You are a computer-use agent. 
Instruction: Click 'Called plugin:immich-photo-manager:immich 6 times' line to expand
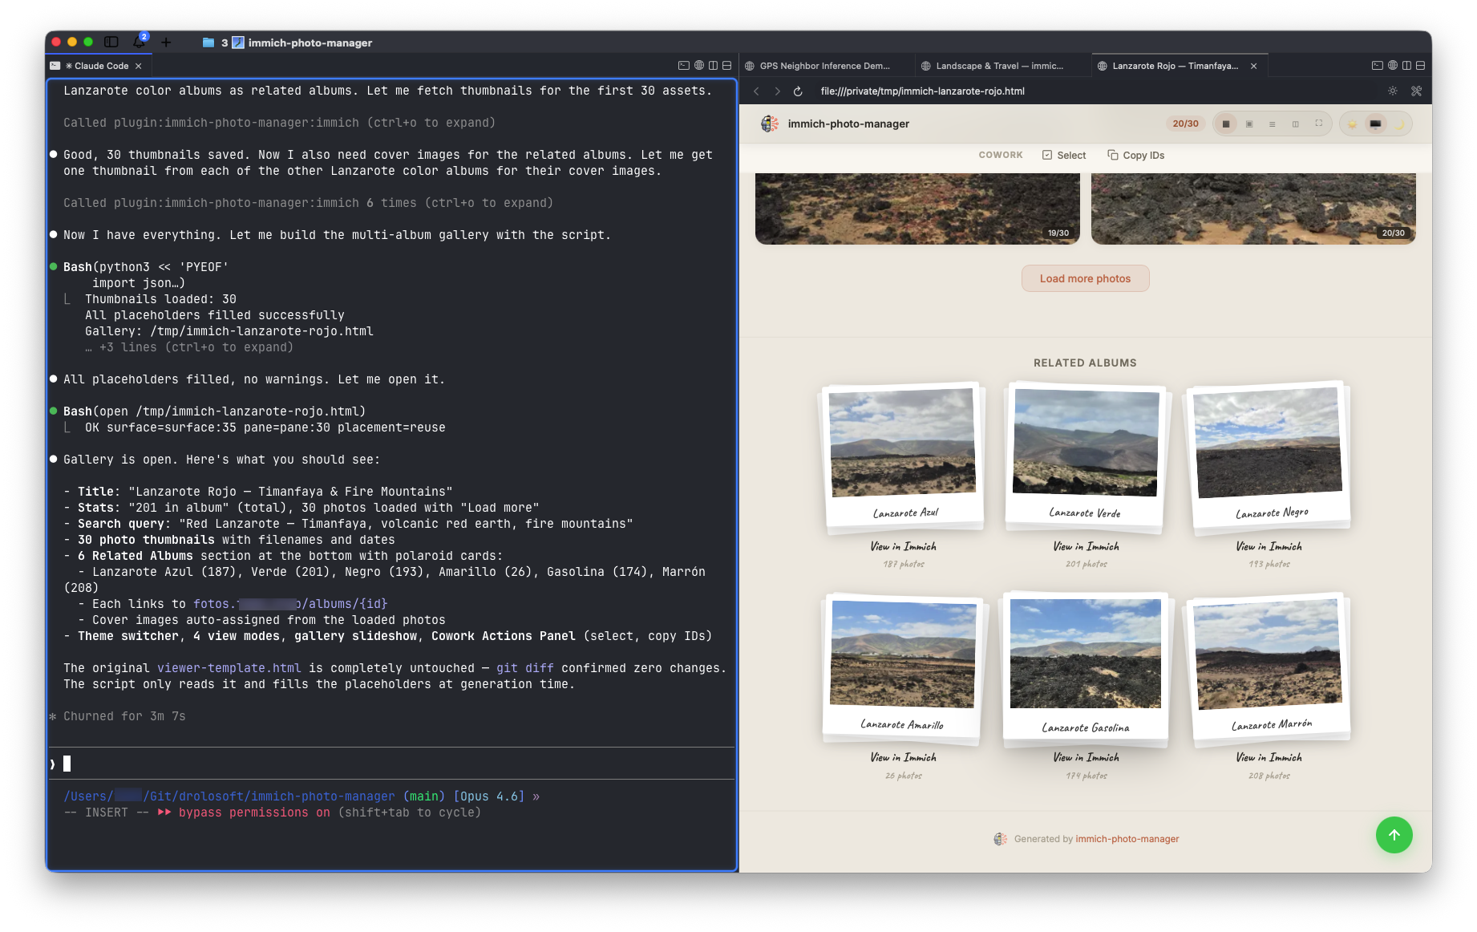(308, 203)
